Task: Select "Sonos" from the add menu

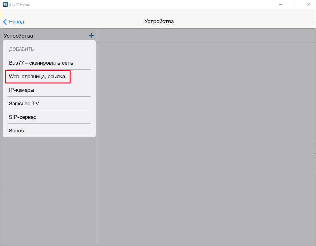Action: 16,131
